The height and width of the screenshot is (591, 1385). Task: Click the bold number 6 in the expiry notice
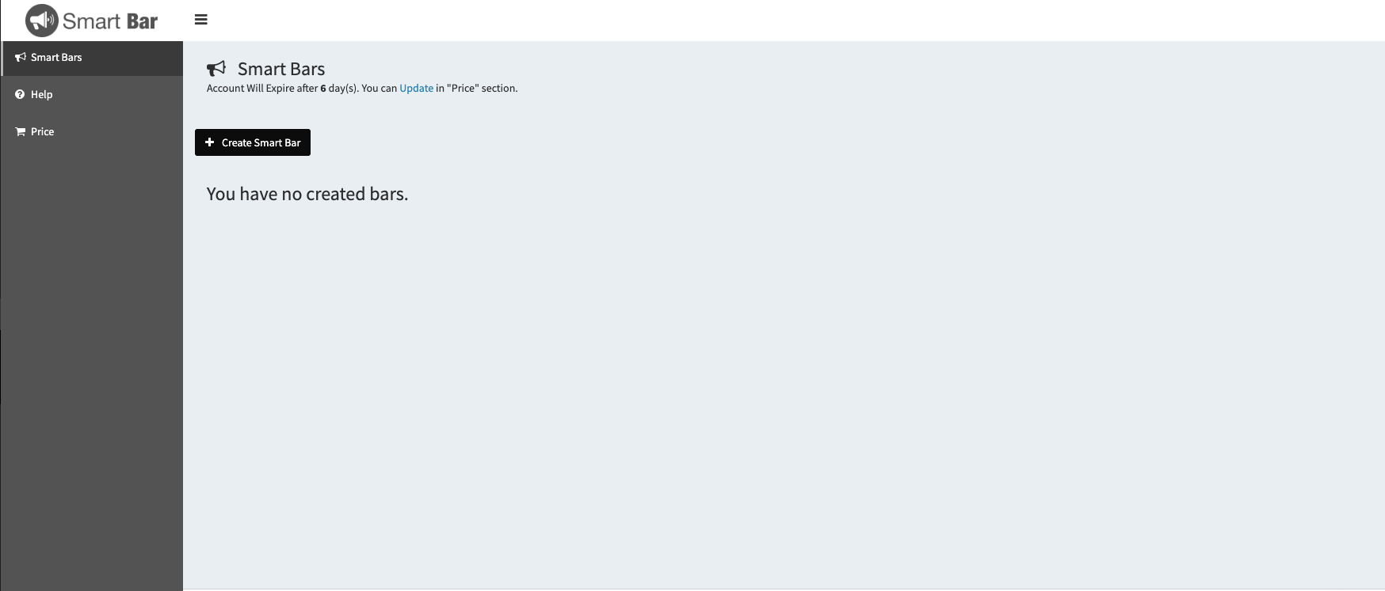323,89
